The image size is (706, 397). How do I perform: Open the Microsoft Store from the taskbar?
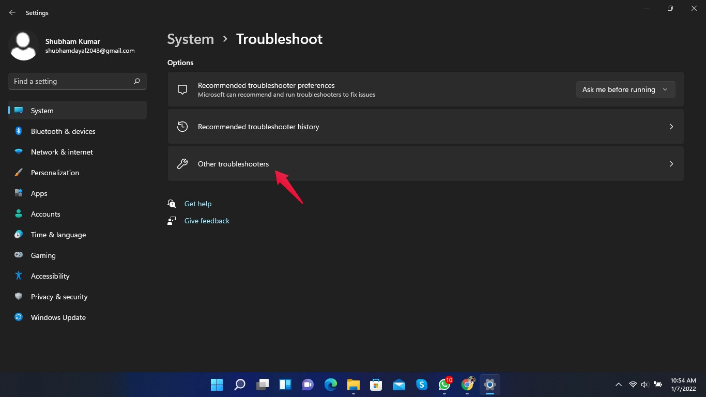click(x=376, y=385)
